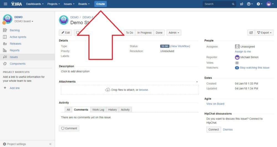277x147 pixels.
Task: Open the Admin dropdown
Action: coord(174,33)
